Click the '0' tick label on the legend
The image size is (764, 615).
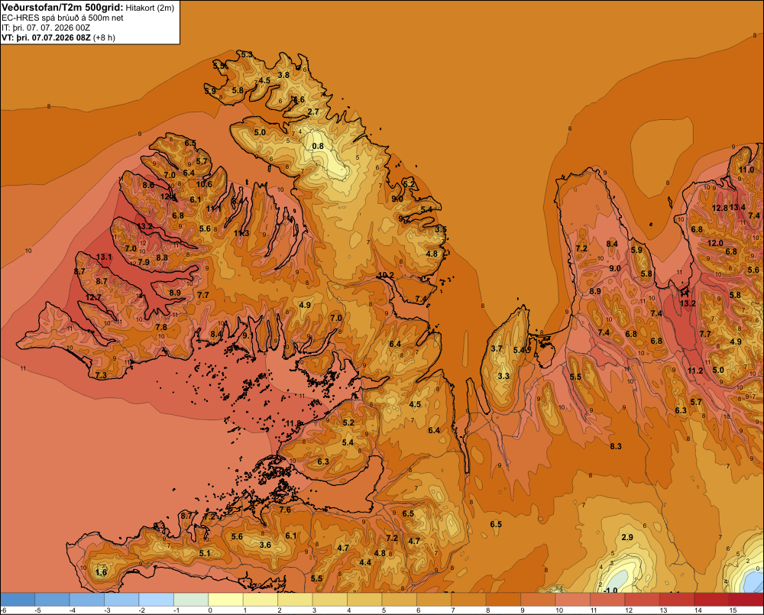pos(210,610)
